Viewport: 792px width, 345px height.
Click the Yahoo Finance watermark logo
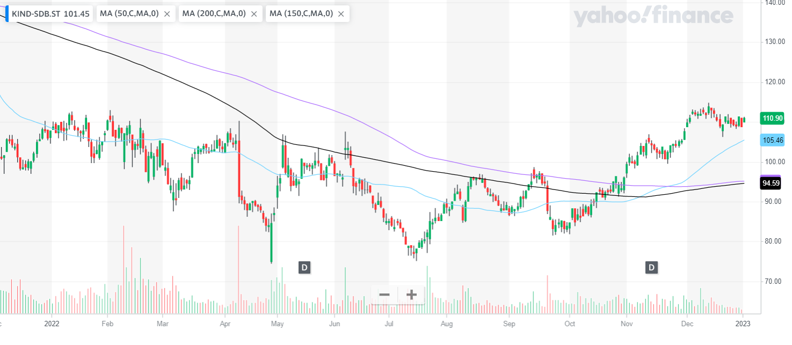point(653,16)
